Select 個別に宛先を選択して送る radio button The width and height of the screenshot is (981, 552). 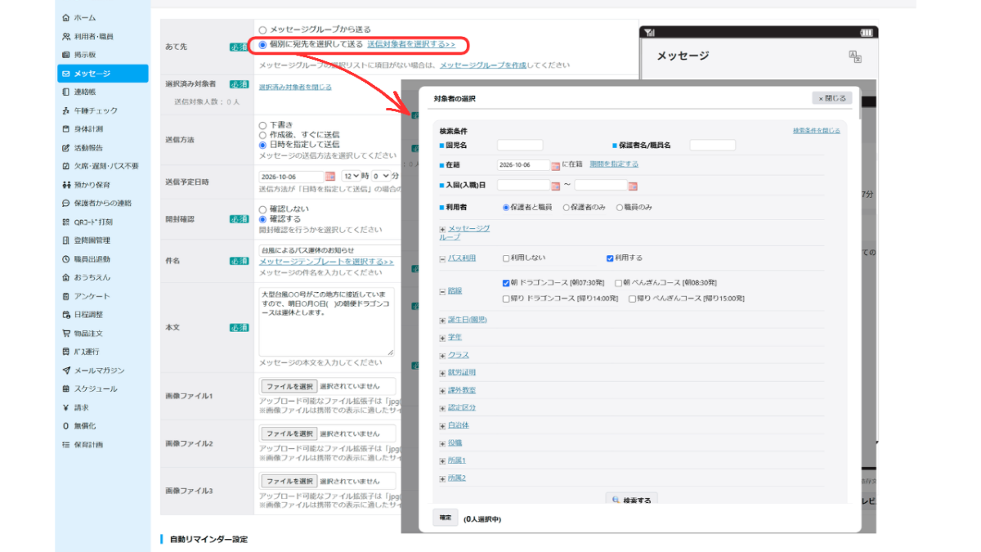pos(263,44)
